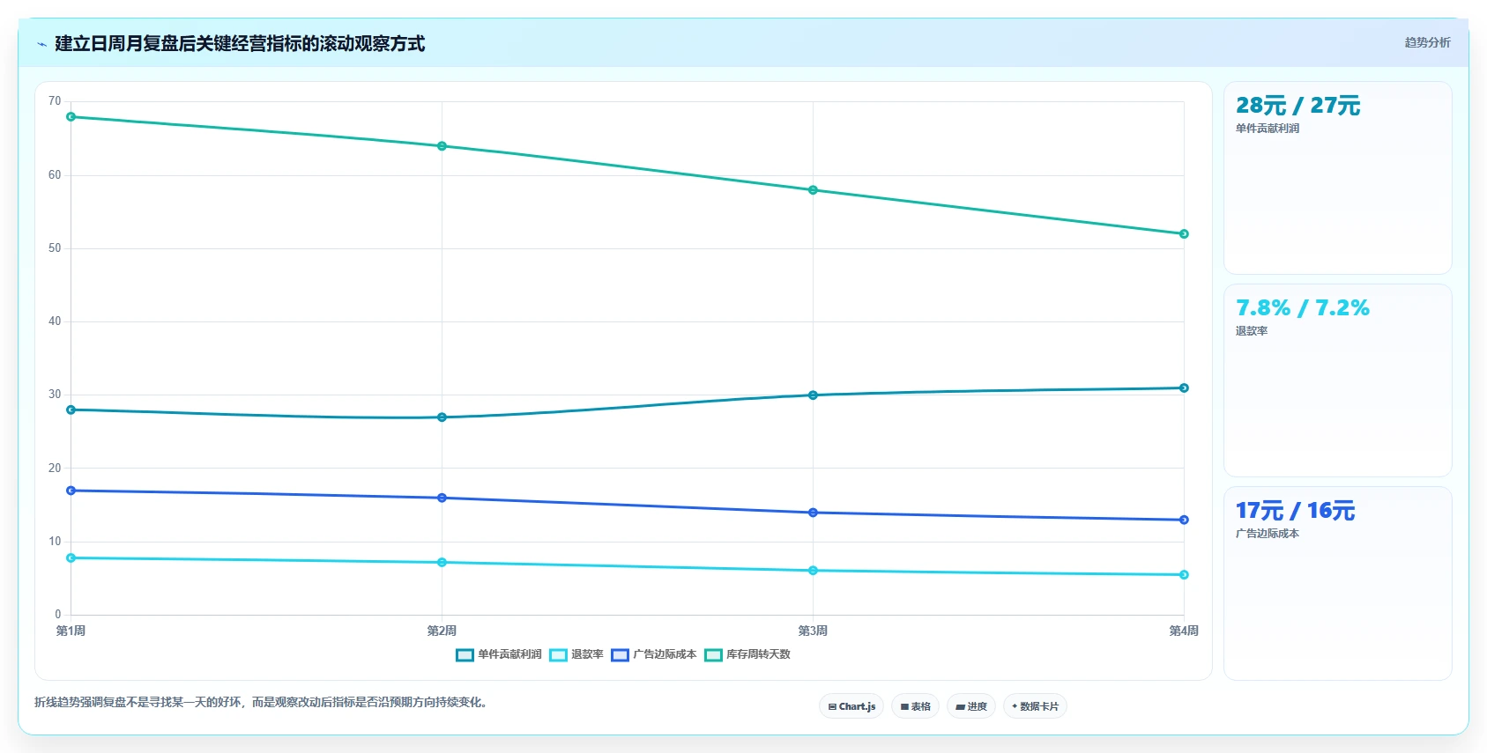This screenshot has height=753, width=1487.
Task: Click the 进度 tag button
Action: 971,706
